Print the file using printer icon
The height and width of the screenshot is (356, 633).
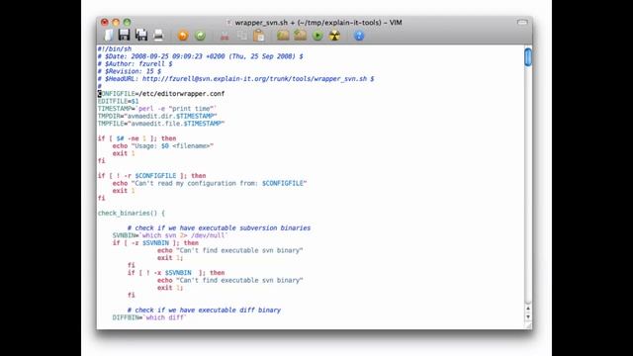click(158, 36)
